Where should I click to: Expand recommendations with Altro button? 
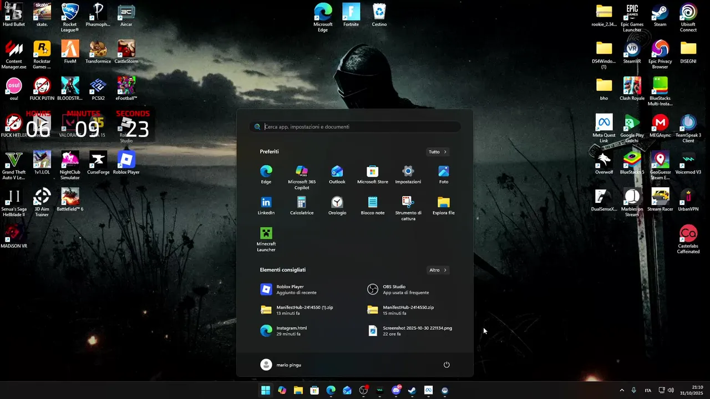click(x=438, y=270)
